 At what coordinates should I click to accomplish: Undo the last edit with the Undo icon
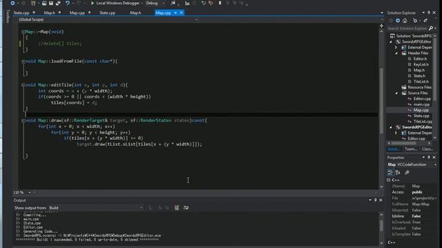68,3
